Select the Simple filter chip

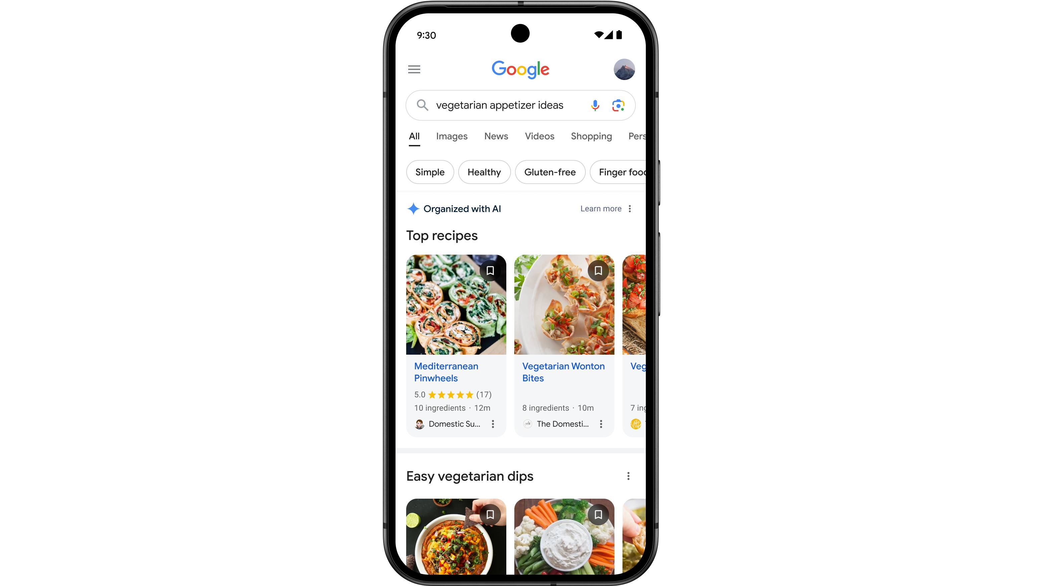[430, 172]
